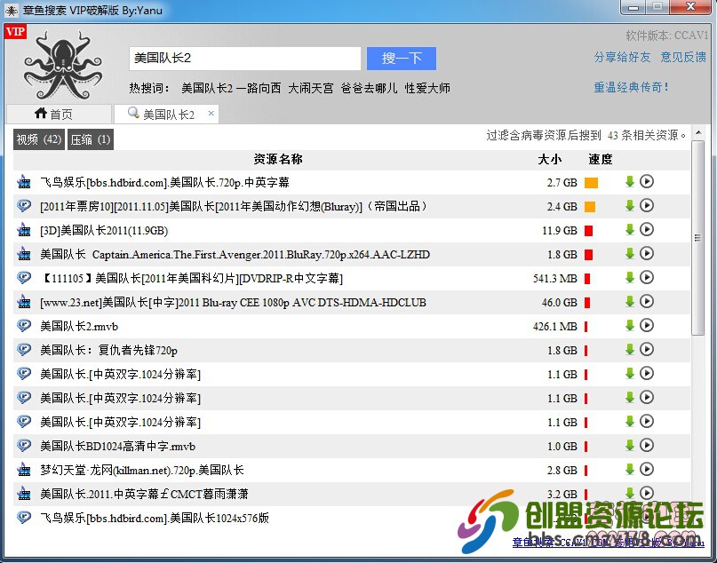Screen dimensions: 717x563
Task: Click the 3.2 GB size value
Action: (x=562, y=494)
